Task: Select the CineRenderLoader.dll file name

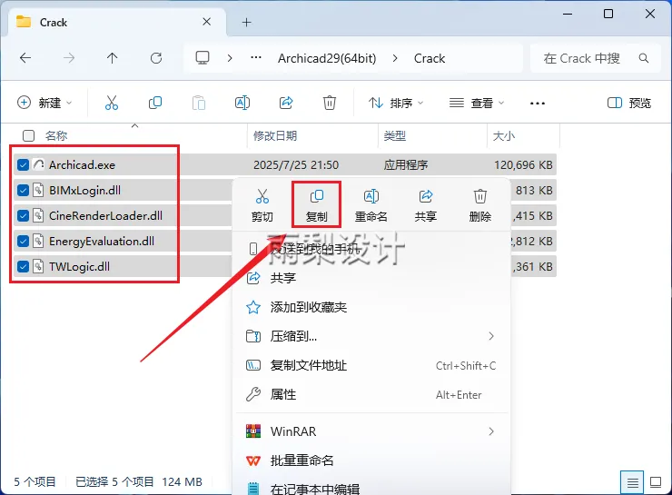Action: 105,215
